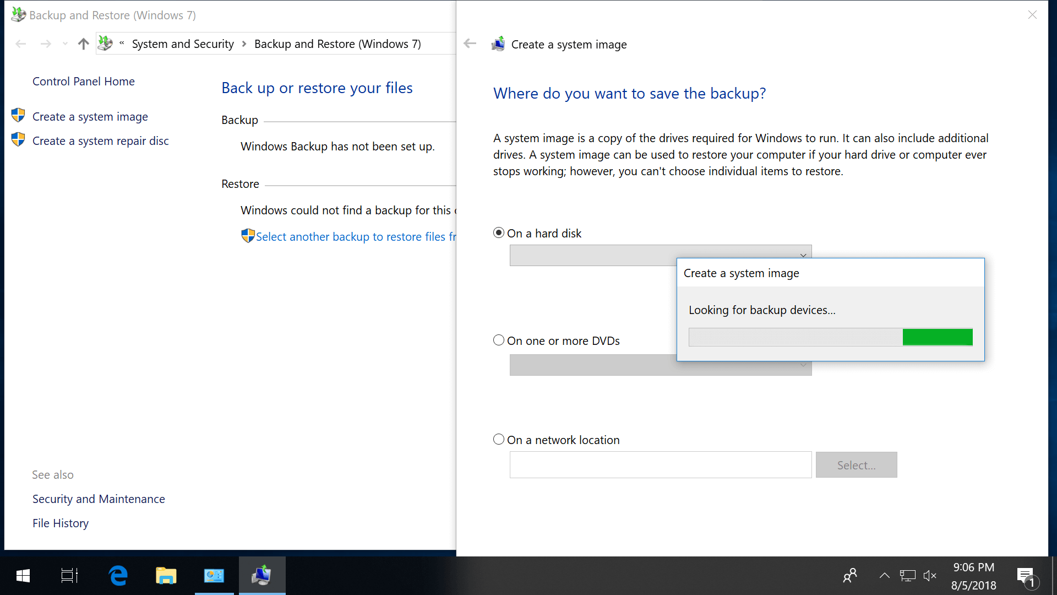Click shield icon next to Create a system image
This screenshot has width=1057, height=595.
(18, 116)
